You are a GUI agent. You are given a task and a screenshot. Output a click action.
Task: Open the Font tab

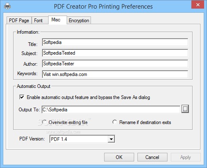(40, 21)
